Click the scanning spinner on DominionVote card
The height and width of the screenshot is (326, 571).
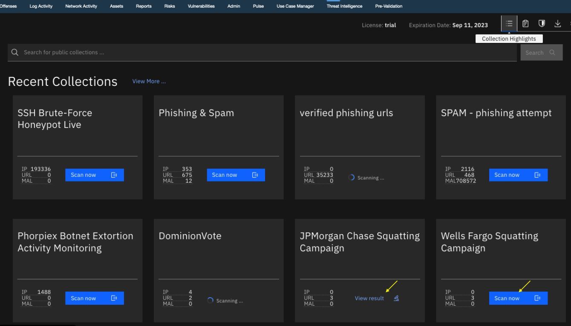point(210,301)
